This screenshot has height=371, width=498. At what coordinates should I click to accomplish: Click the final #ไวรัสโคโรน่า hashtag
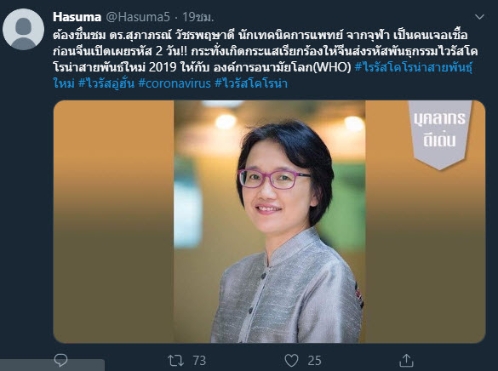coord(251,83)
